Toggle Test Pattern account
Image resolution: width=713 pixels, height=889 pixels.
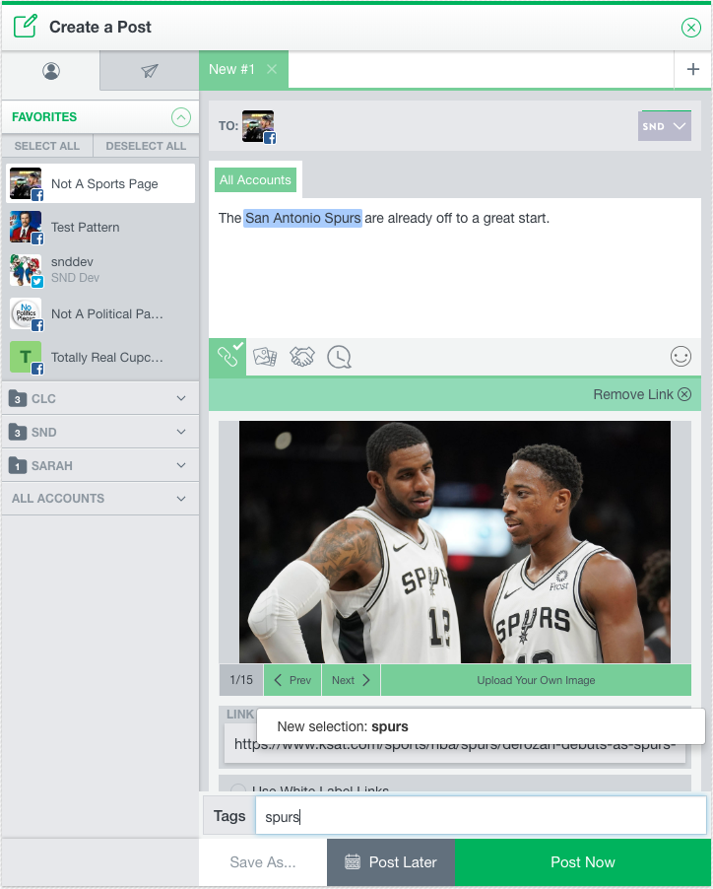100,228
